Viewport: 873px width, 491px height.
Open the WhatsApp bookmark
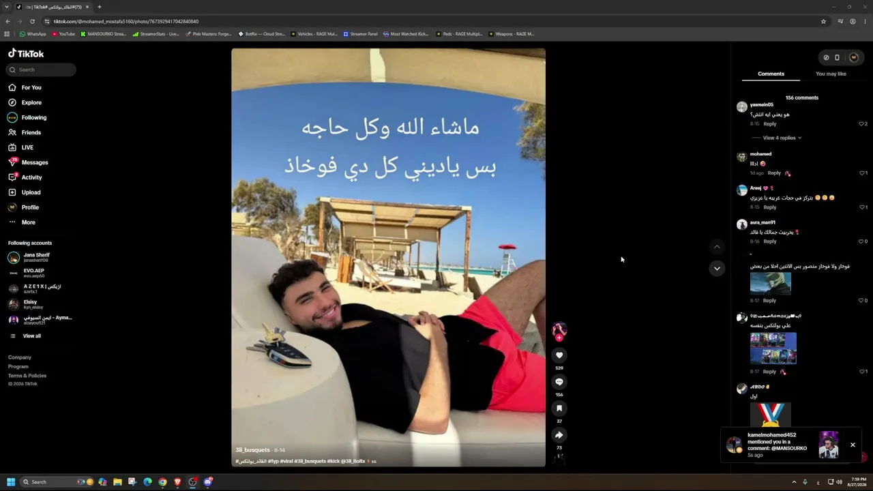pyautogui.click(x=33, y=34)
